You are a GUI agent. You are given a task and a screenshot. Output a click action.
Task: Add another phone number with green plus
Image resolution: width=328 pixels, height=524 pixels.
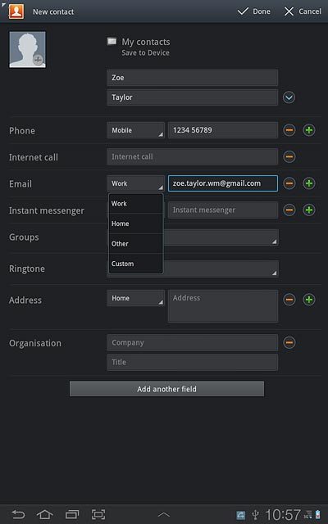309,130
